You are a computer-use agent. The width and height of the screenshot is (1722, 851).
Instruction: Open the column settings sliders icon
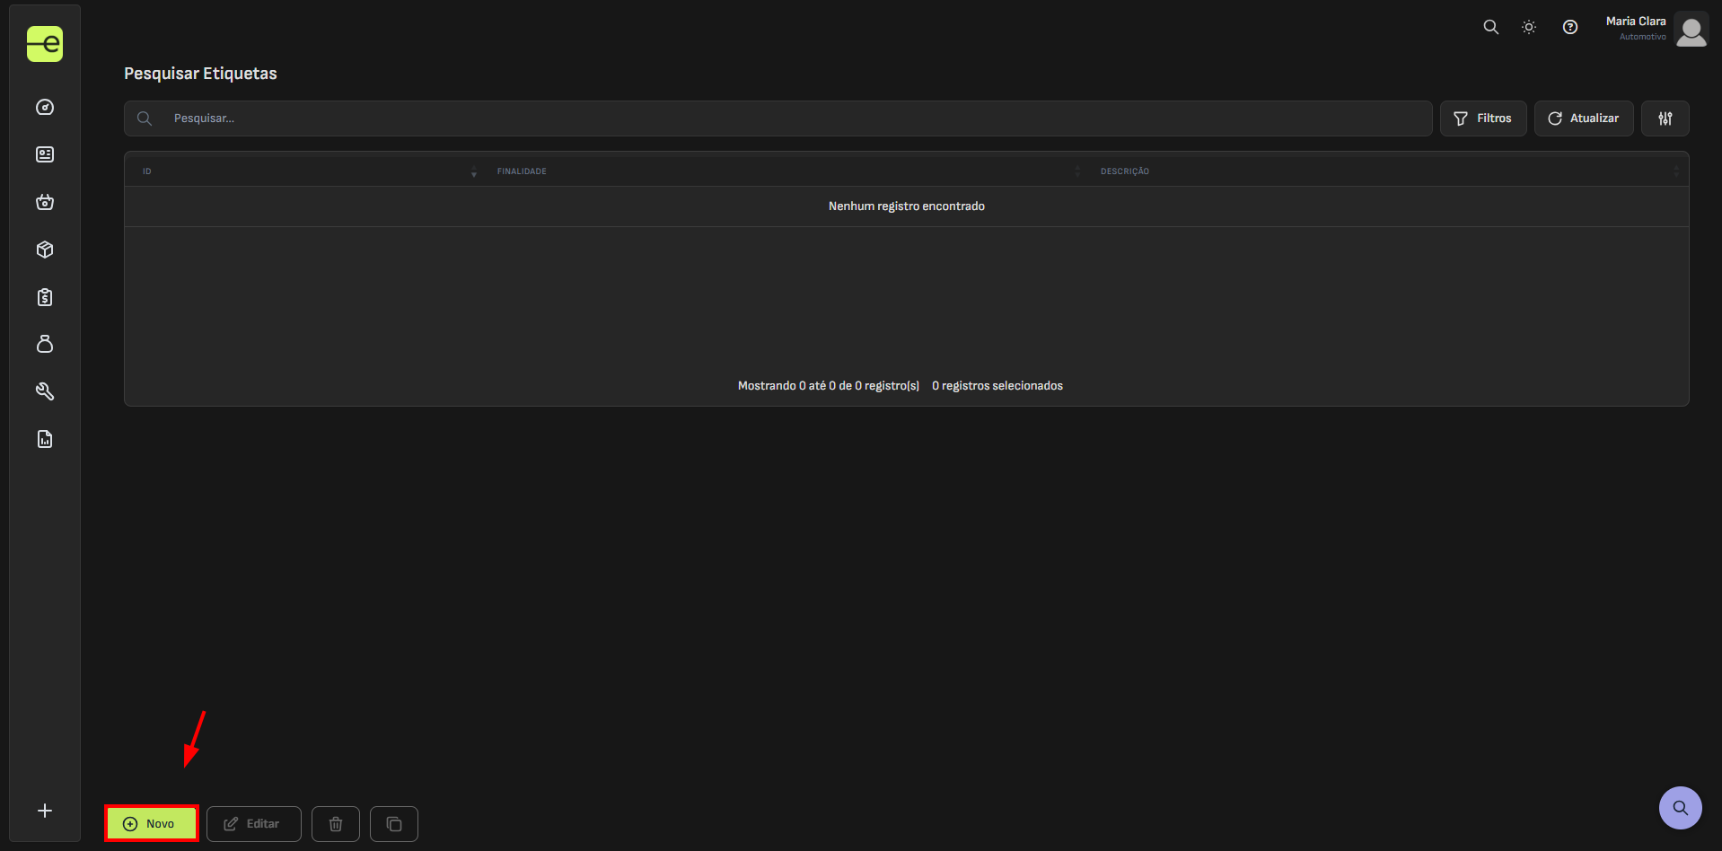point(1665,118)
